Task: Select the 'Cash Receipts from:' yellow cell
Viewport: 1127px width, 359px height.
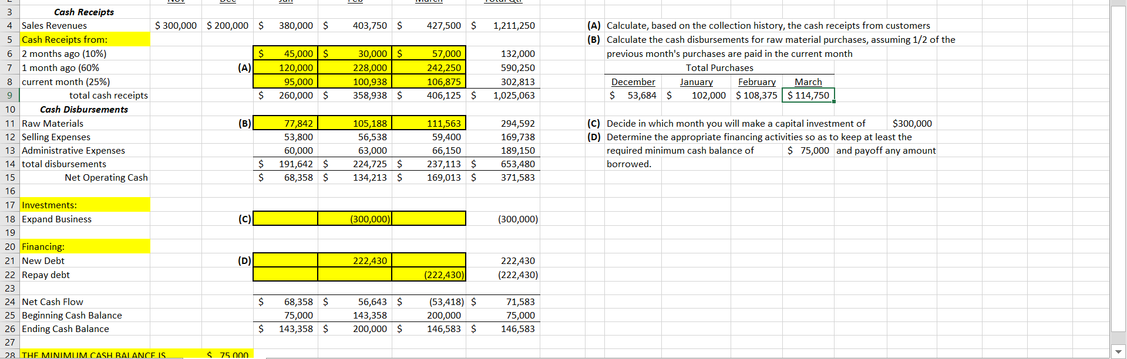Action: tap(85, 39)
